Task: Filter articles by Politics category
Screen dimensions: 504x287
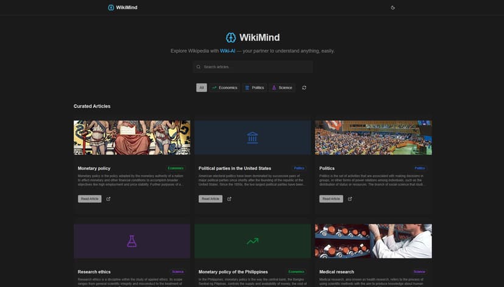Action: (254, 88)
